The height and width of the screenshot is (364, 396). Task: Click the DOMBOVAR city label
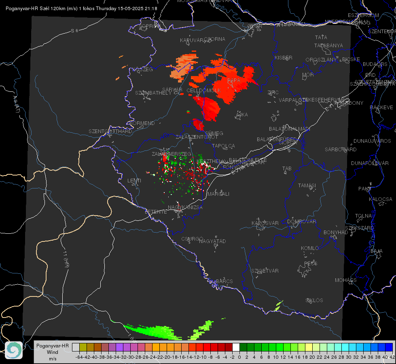302,222
